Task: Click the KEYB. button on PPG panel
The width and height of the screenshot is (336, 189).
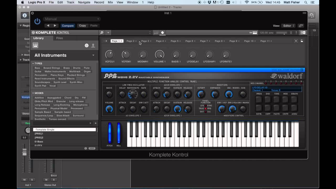Action: tap(259, 108)
